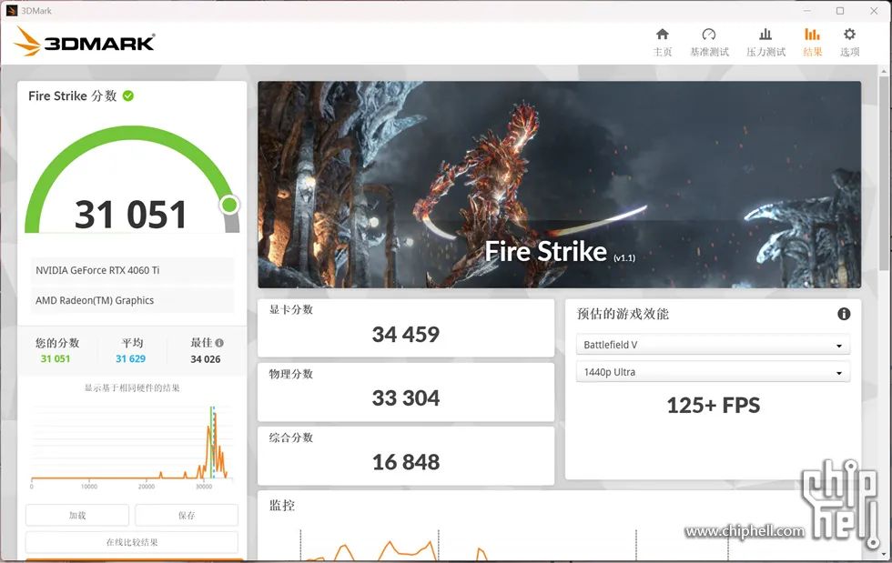
Task: Select the 结果 results tab
Action: 812,43
